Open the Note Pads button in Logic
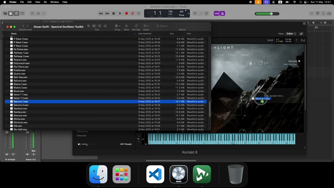The height and width of the screenshot is (188, 334). pyautogui.click(x=318, y=13)
